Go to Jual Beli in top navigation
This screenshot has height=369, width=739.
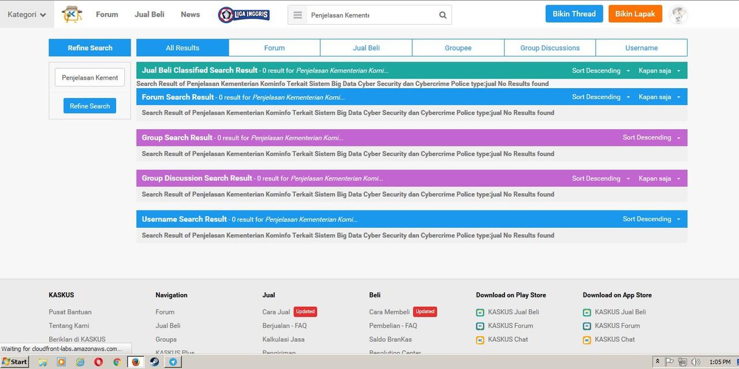pos(150,14)
